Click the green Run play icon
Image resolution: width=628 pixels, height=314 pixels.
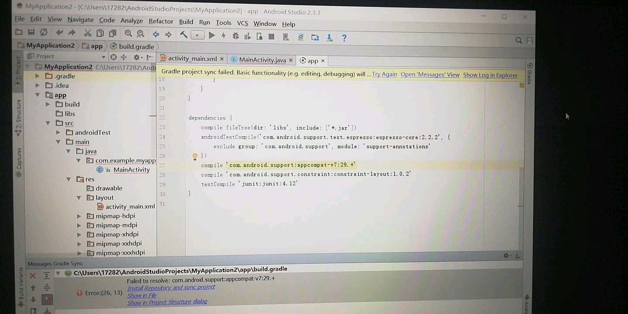tap(212, 35)
